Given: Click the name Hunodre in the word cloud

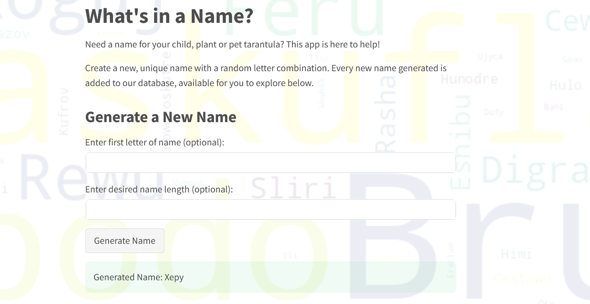Looking at the screenshot, I should pos(469,79).
